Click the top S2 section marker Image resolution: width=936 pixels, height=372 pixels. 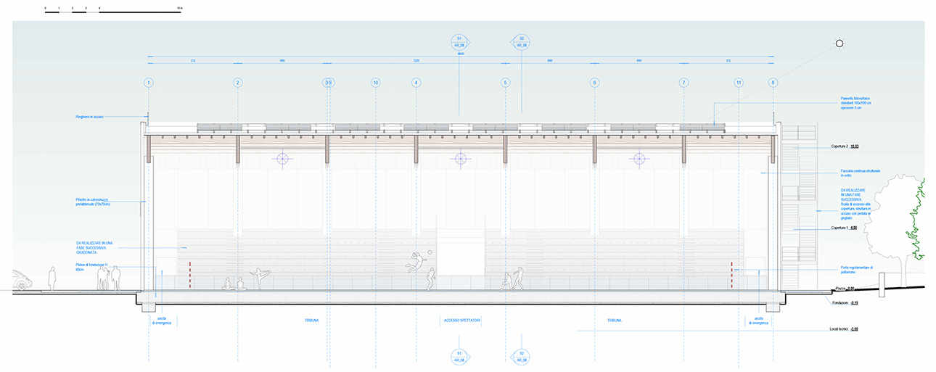click(x=521, y=41)
